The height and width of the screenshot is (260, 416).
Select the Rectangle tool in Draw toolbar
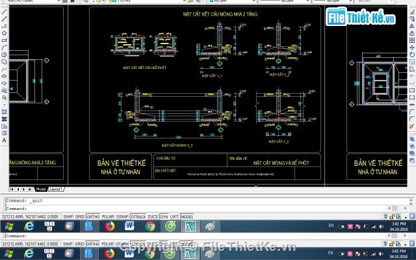pyautogui.click(x=4, y=40)
